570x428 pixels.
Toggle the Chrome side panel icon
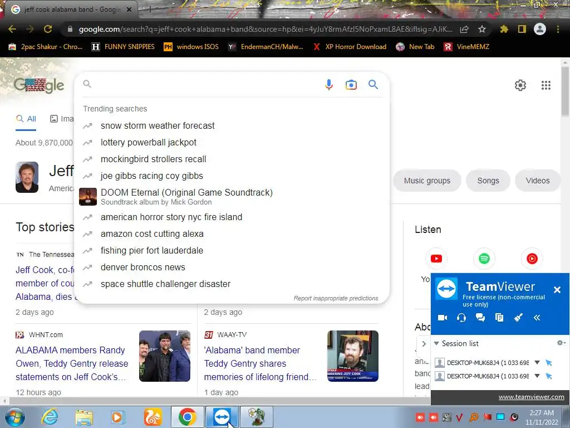click(522, 29)
